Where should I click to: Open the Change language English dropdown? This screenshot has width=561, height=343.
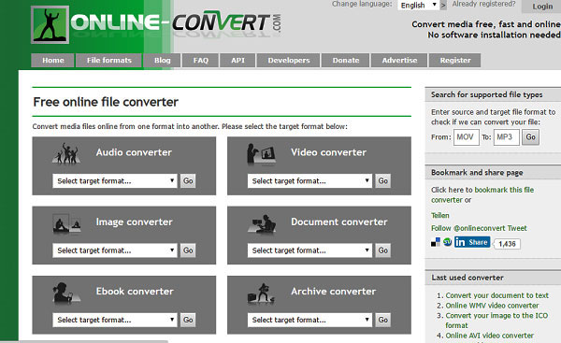click(x=418, y=5)
